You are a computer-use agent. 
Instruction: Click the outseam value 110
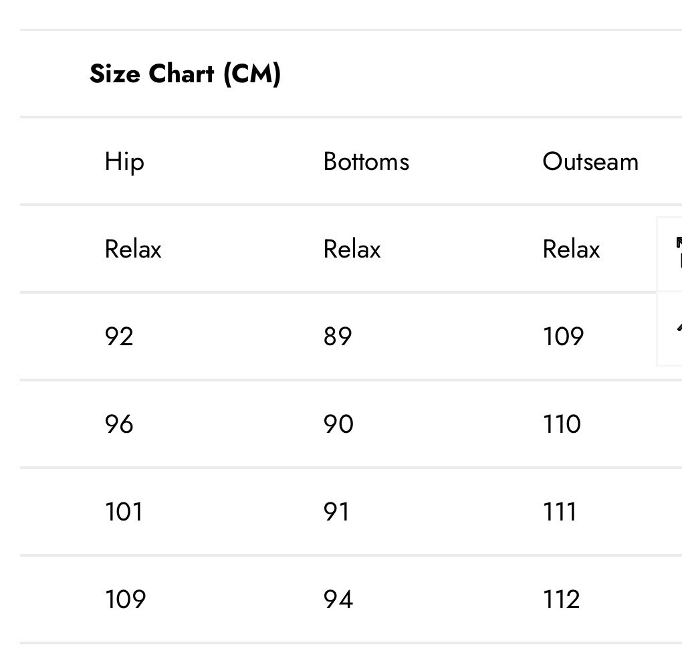[562, 424]
